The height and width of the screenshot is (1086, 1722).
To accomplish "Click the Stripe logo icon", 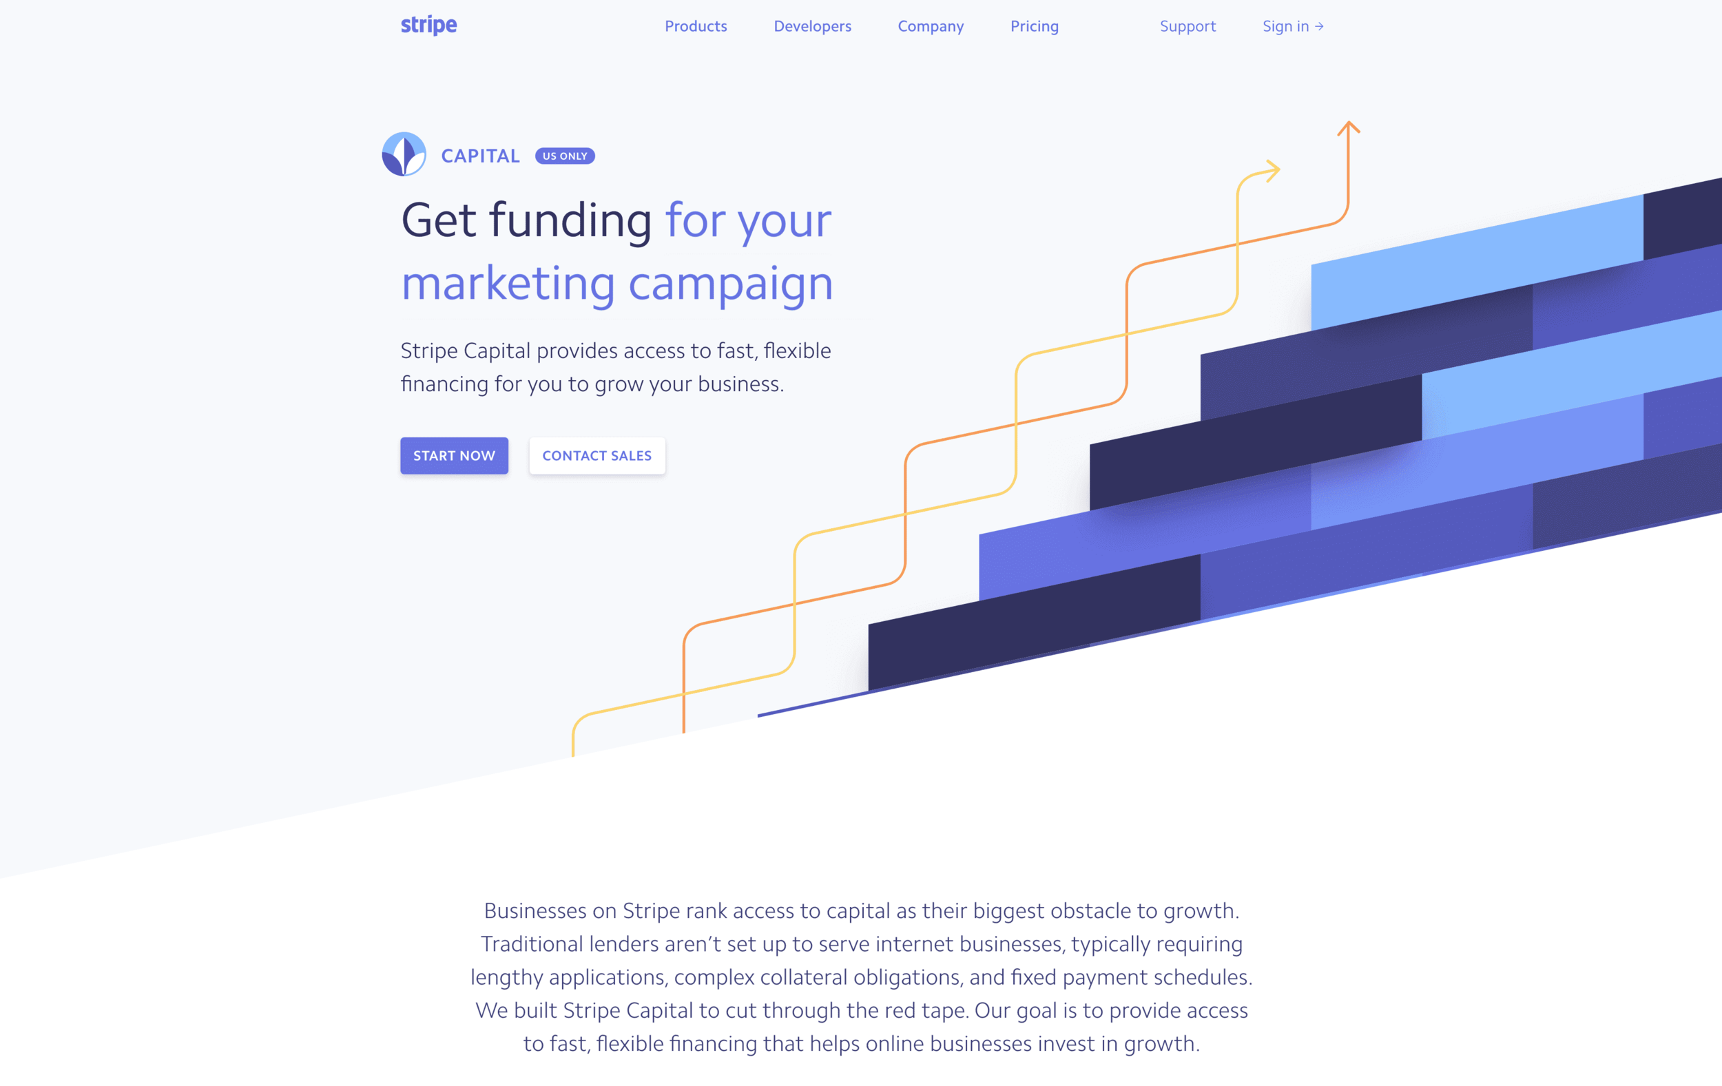I will pos(427,25).
